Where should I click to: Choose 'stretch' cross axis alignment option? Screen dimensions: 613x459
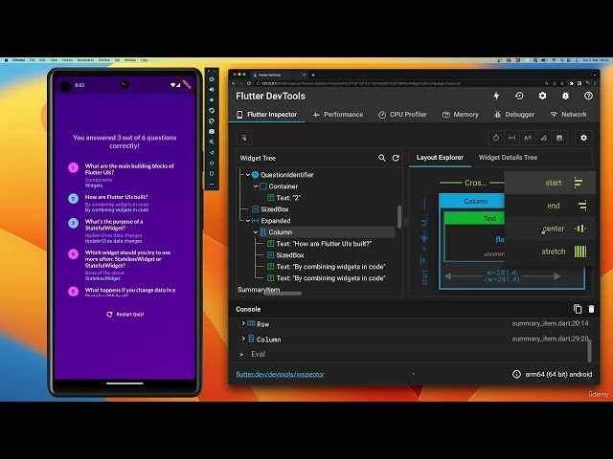coord(550,251)
